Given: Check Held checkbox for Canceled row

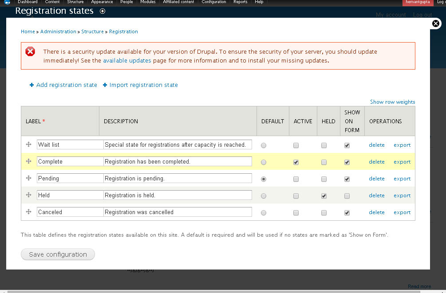Looking at the screenshot, I should coord(324,213).
